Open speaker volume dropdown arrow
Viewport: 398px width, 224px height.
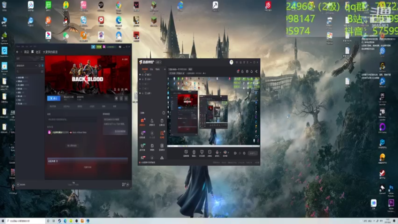pos(228,153)
